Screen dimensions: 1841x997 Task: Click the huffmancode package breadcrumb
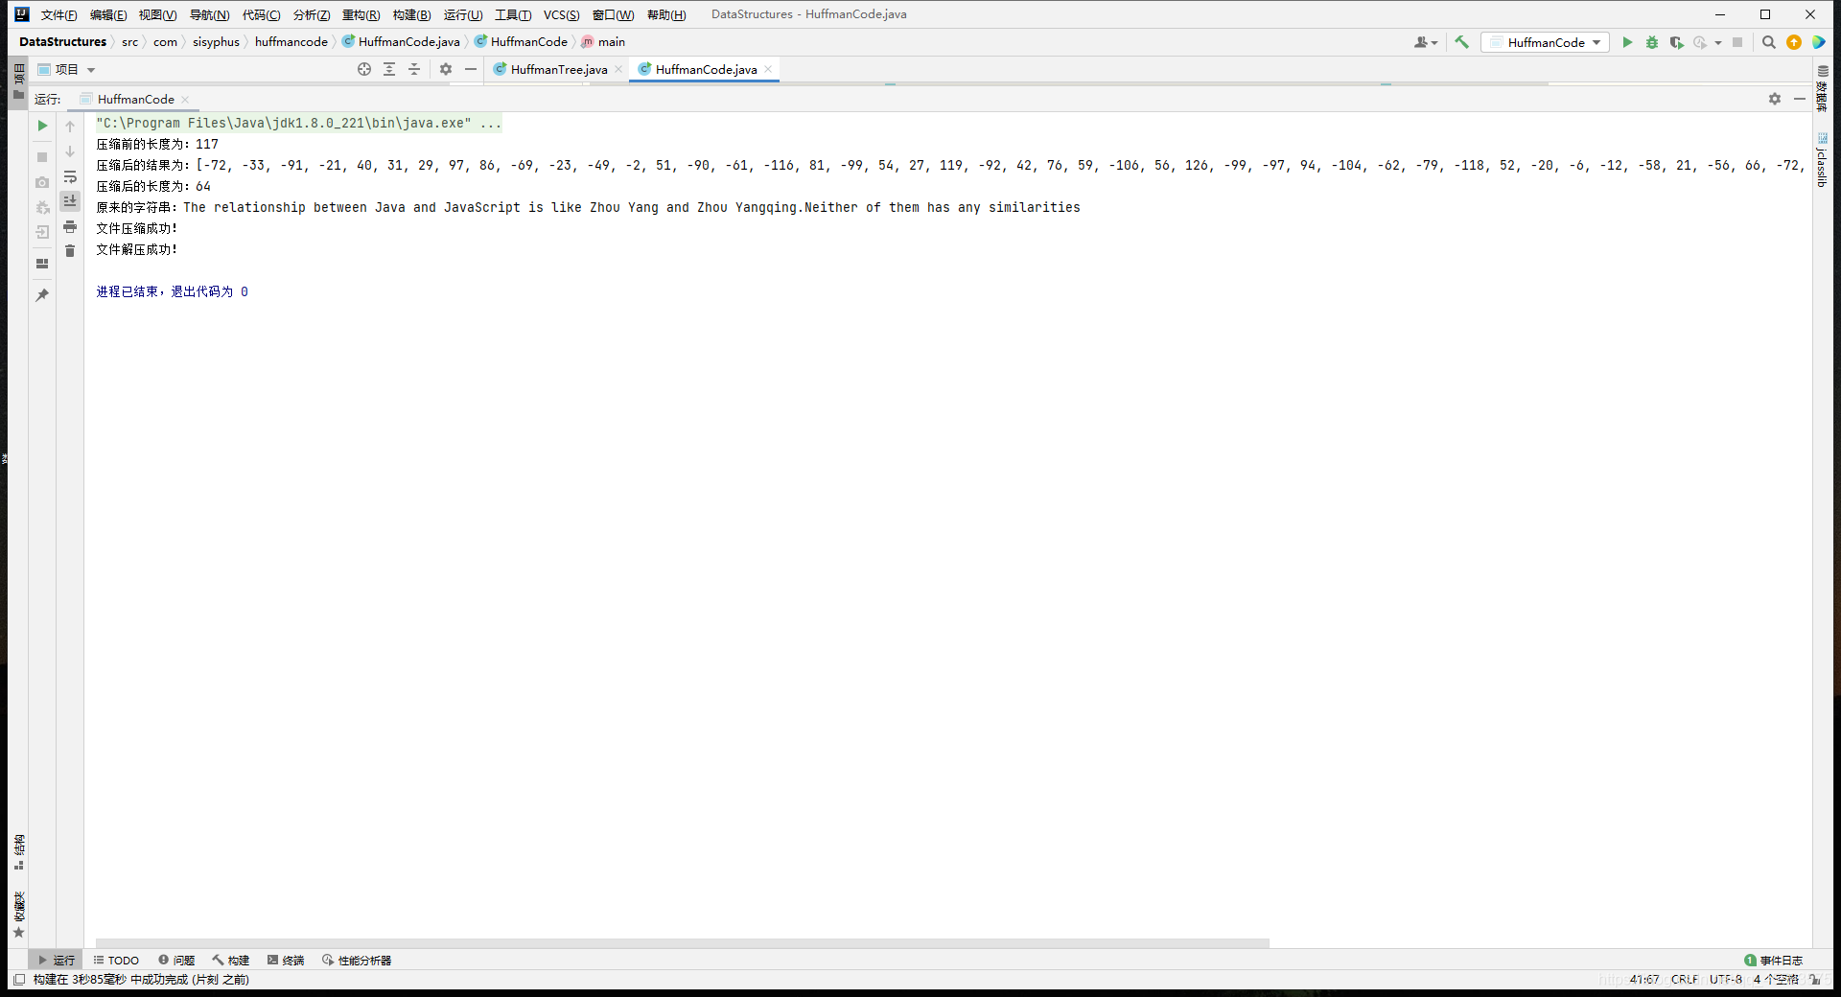pos(291,42)
